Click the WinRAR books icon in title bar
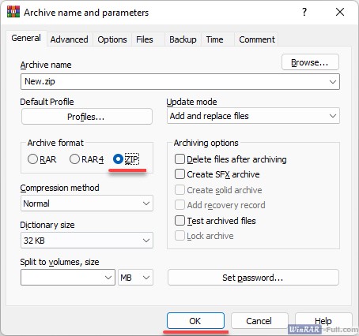Screen dimensions: 359x336 click(x=13, y=12)
